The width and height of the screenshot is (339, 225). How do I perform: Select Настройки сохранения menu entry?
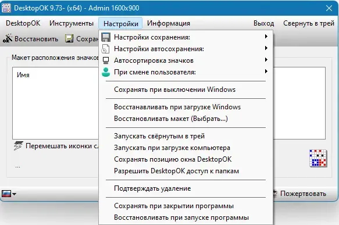point(186,37)
